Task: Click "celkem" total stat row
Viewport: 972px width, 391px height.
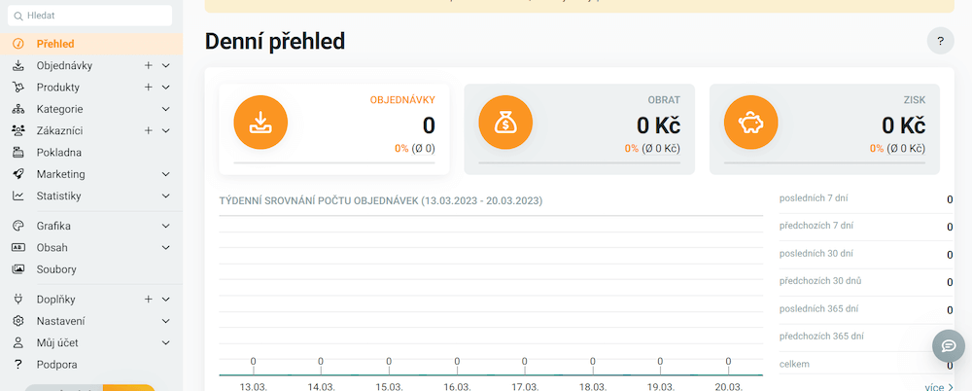Action: coord(866,365)
